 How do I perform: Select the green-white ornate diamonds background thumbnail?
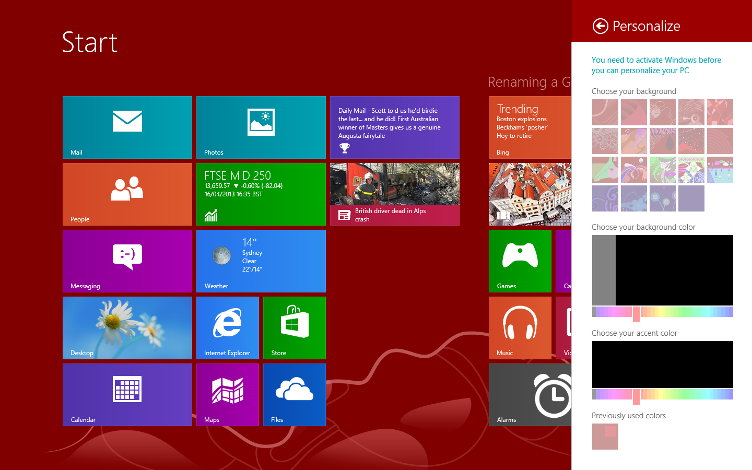691,170
